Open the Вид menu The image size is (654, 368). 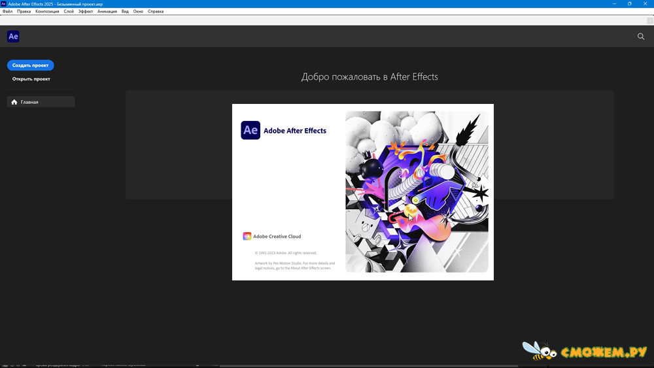125,12
